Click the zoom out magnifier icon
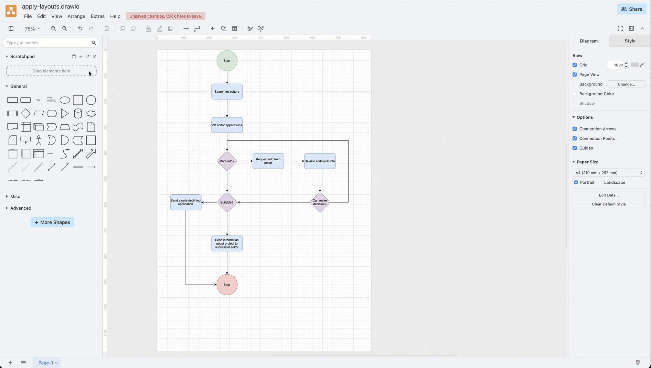Image resolution: width=651 pixels, height=368 pixels. tap(65, 28)
